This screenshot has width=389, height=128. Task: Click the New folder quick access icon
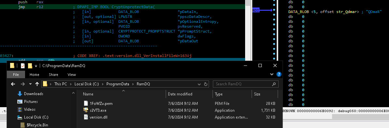[30, 66]
